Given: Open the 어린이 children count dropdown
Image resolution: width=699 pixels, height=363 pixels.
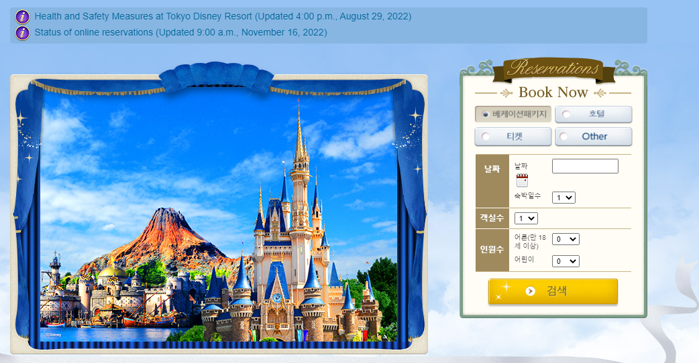Looking at the screenshot, I should pyautogui.click(x=566, y=261).
